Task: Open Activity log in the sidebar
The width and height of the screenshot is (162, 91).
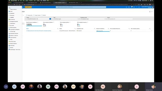Action: tap(12, 45)
